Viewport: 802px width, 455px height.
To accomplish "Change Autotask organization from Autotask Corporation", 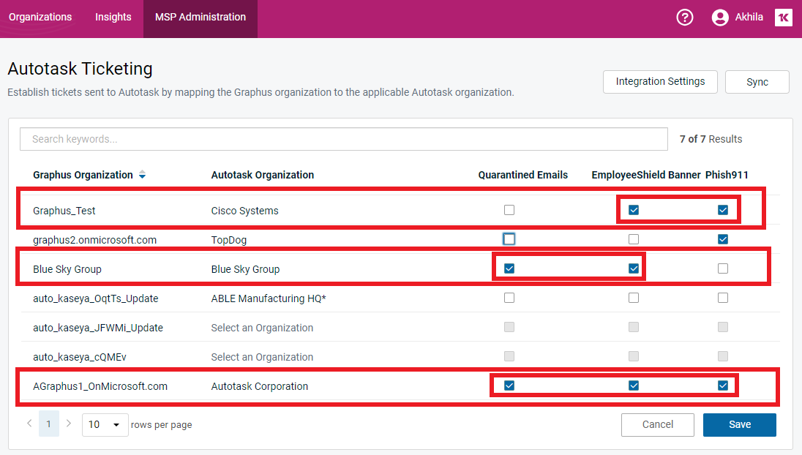I will tap(259, 386).
